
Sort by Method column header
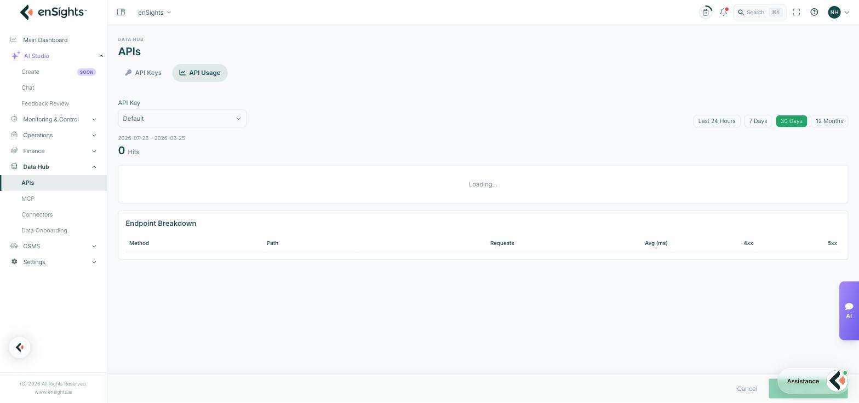click(x=139, y=243)
